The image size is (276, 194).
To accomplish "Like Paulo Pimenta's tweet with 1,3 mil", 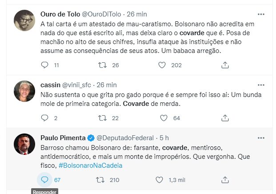I will [x=160, y=180].
